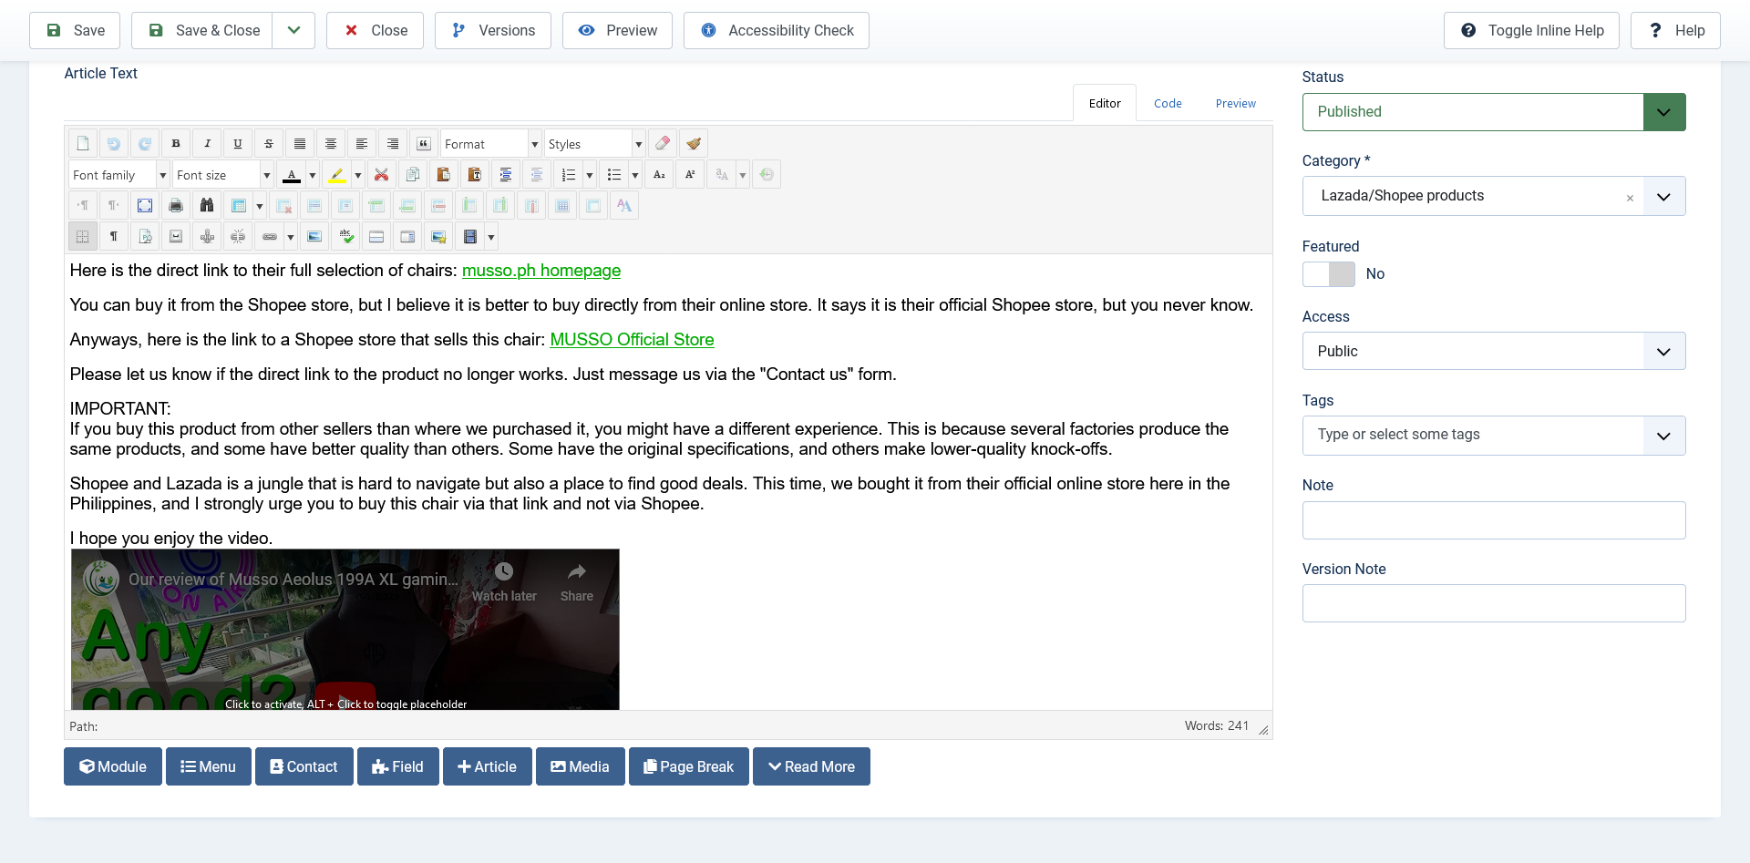The image size is (1750, 863).
Task: Apply subscript formatting
Action: click(x=660, y=175)
